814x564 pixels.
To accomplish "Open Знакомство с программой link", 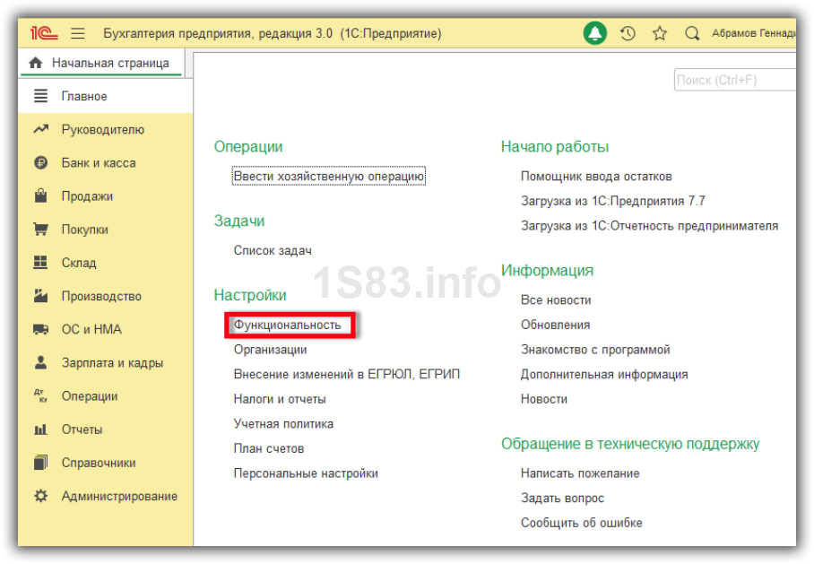I will point(595,350).
